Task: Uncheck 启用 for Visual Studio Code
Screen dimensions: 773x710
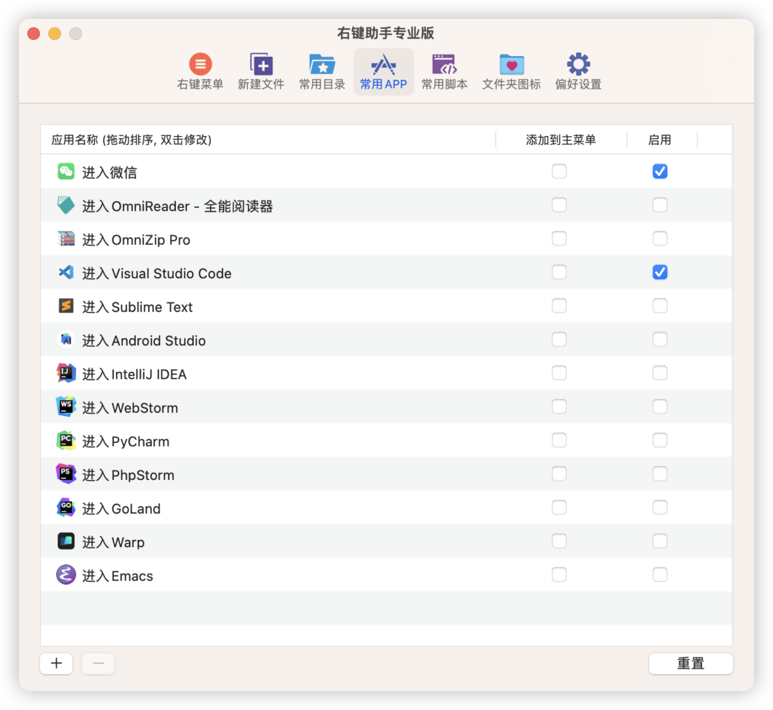Action: pos(660,273)
